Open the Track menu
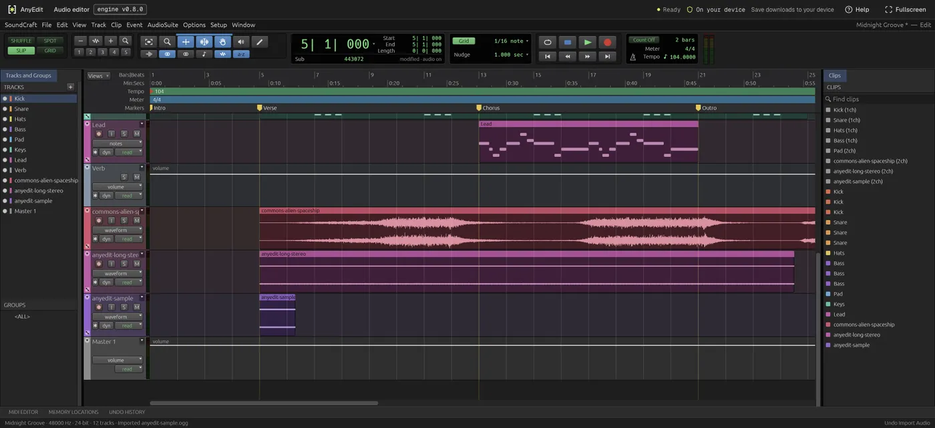The image size is (935, 428). 98,25
